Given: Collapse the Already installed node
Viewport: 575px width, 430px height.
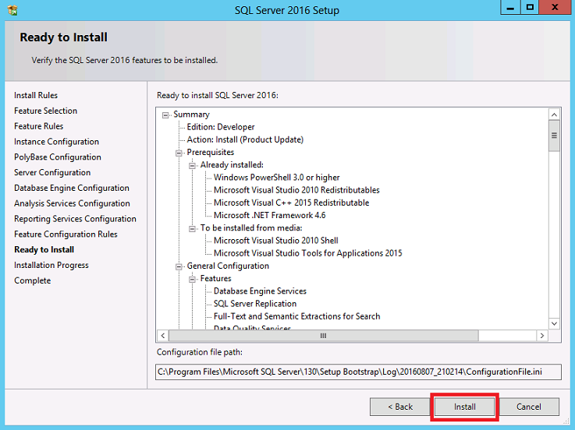Looking at the screenshot, I should coord(192,166).
